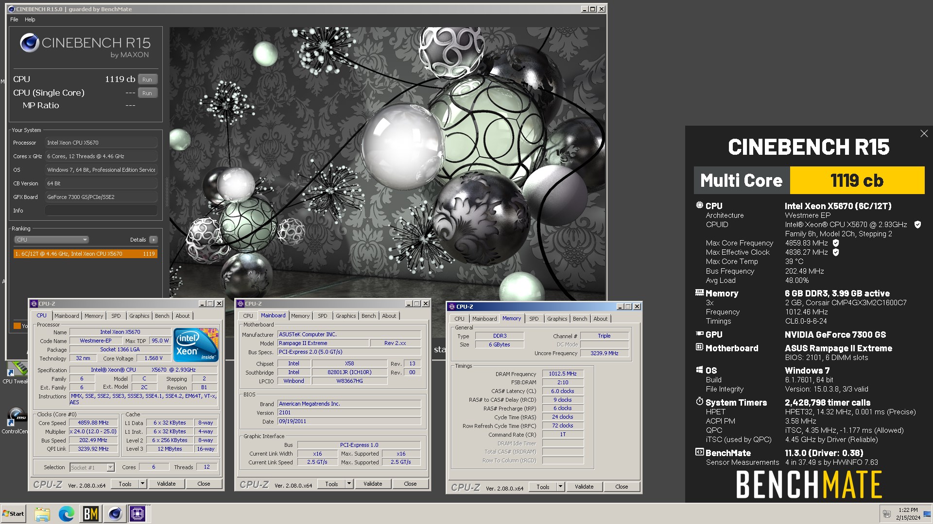
Task: Select the CPU tab in the Mainboard CPU-Z window
Action: coord(248,316)
